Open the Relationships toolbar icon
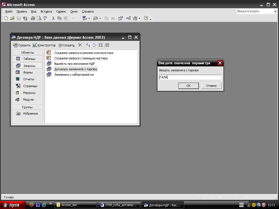Screen dimensions: 279x209 129,18
